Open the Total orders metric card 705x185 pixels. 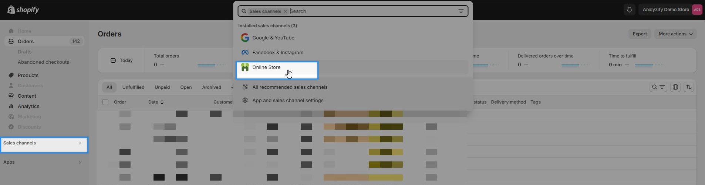click(x=190, y=60)
